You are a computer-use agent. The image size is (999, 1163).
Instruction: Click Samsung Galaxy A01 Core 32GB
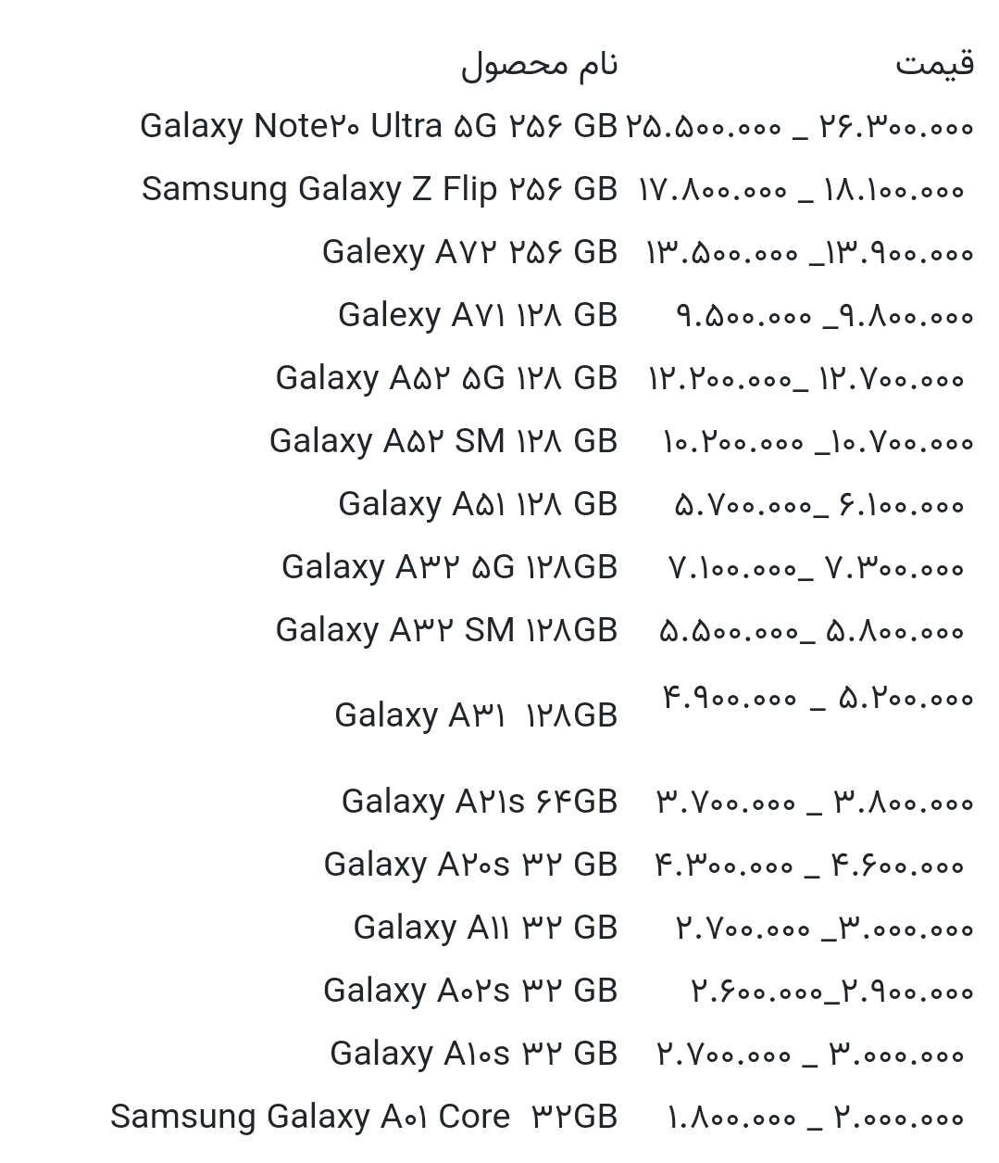364,1118
